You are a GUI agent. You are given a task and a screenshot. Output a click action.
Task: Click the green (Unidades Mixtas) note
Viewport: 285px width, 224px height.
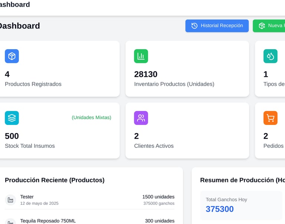[x=91, y=118]
